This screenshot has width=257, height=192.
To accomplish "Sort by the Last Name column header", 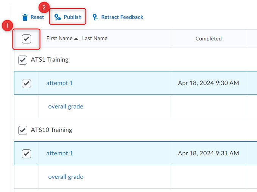I will 95,39.
